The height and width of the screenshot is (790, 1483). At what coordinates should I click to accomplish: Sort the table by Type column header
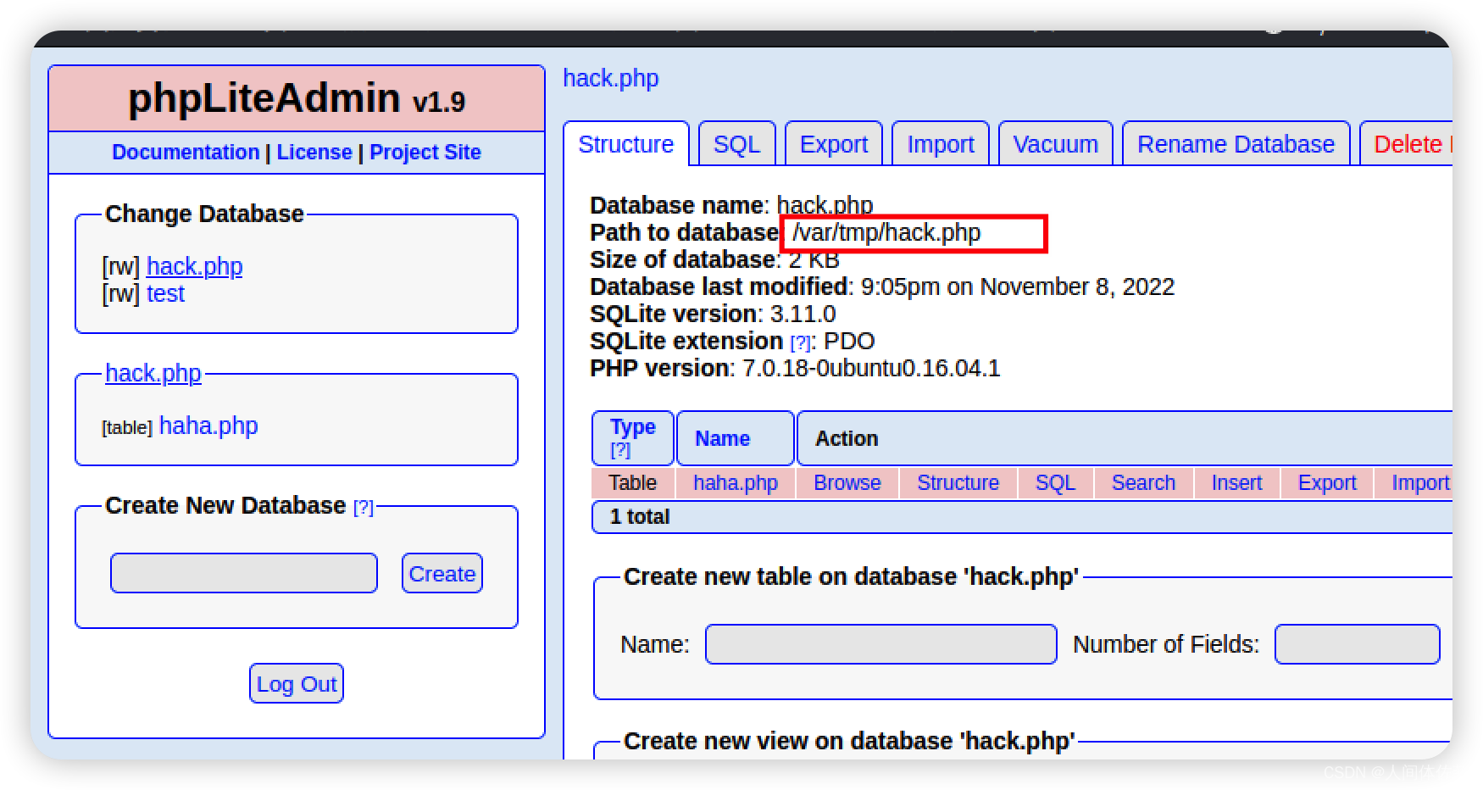coord(633,426)
